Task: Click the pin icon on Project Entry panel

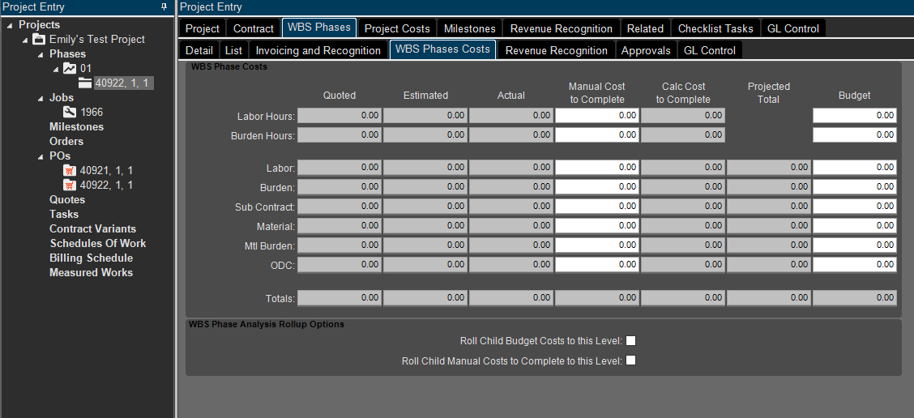Action: pyautogui.click(x=164, y=7)
